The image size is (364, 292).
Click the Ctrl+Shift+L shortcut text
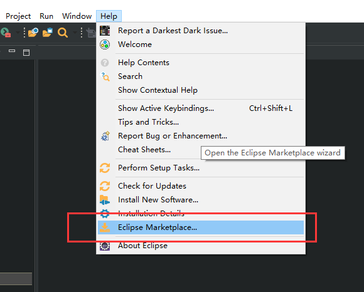click(x=270, y=108)
